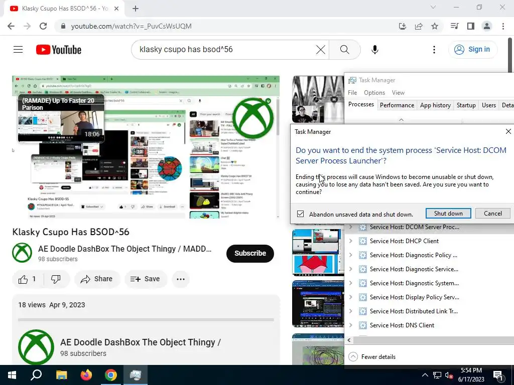
Task: Click the Chrome address bar URL
Action: (x=131, y=26)
